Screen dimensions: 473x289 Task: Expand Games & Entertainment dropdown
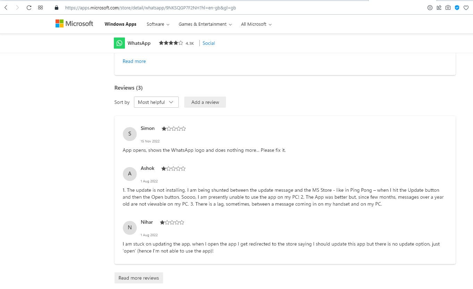(x=205, y=24)
